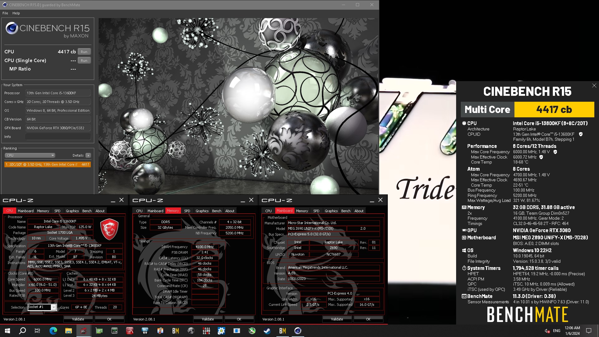Image resolution: width=599 pixels, height=337 pixels.
Task: Open the Ranking CPU dropdown
Action: click(30, 155)
